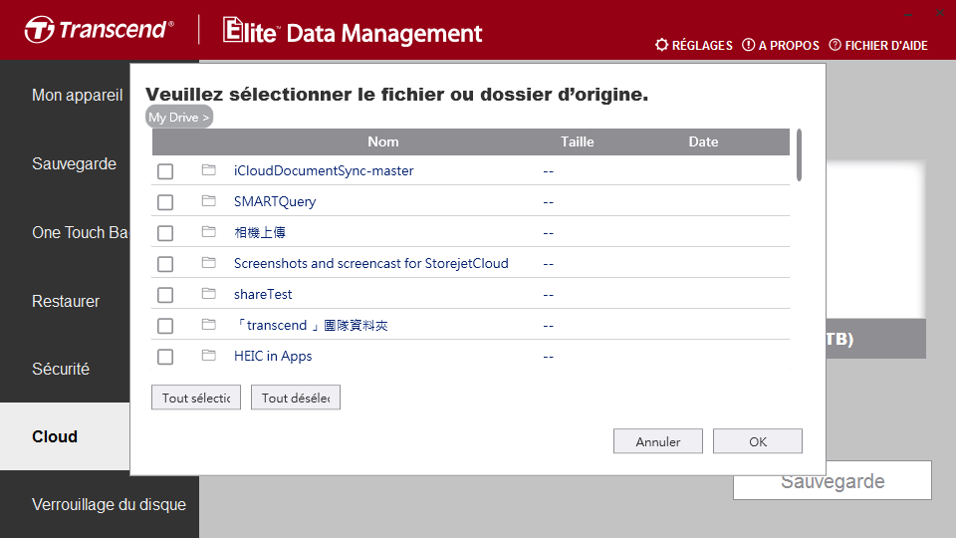
Task: Open the iCloudDocumentSync-master folder name
Action: pos(324,170)
